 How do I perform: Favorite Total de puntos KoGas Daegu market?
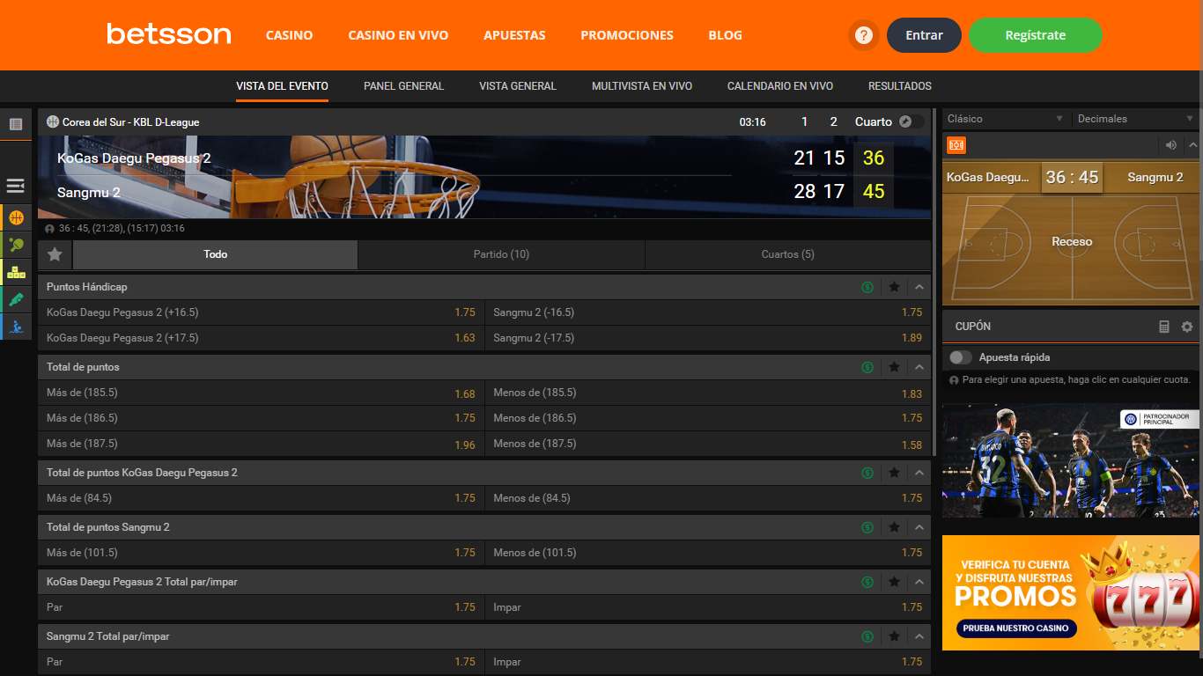(894, 473)
